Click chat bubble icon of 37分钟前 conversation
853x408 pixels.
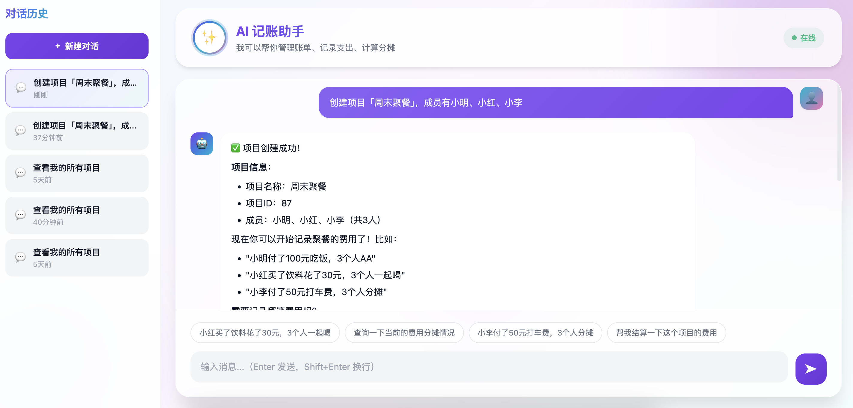21,131
